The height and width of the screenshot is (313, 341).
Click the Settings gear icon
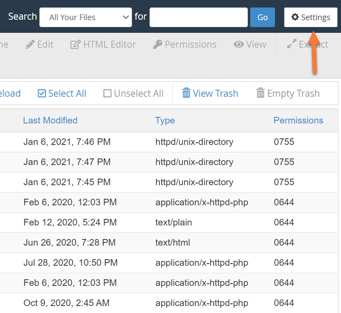pos(295,17)
